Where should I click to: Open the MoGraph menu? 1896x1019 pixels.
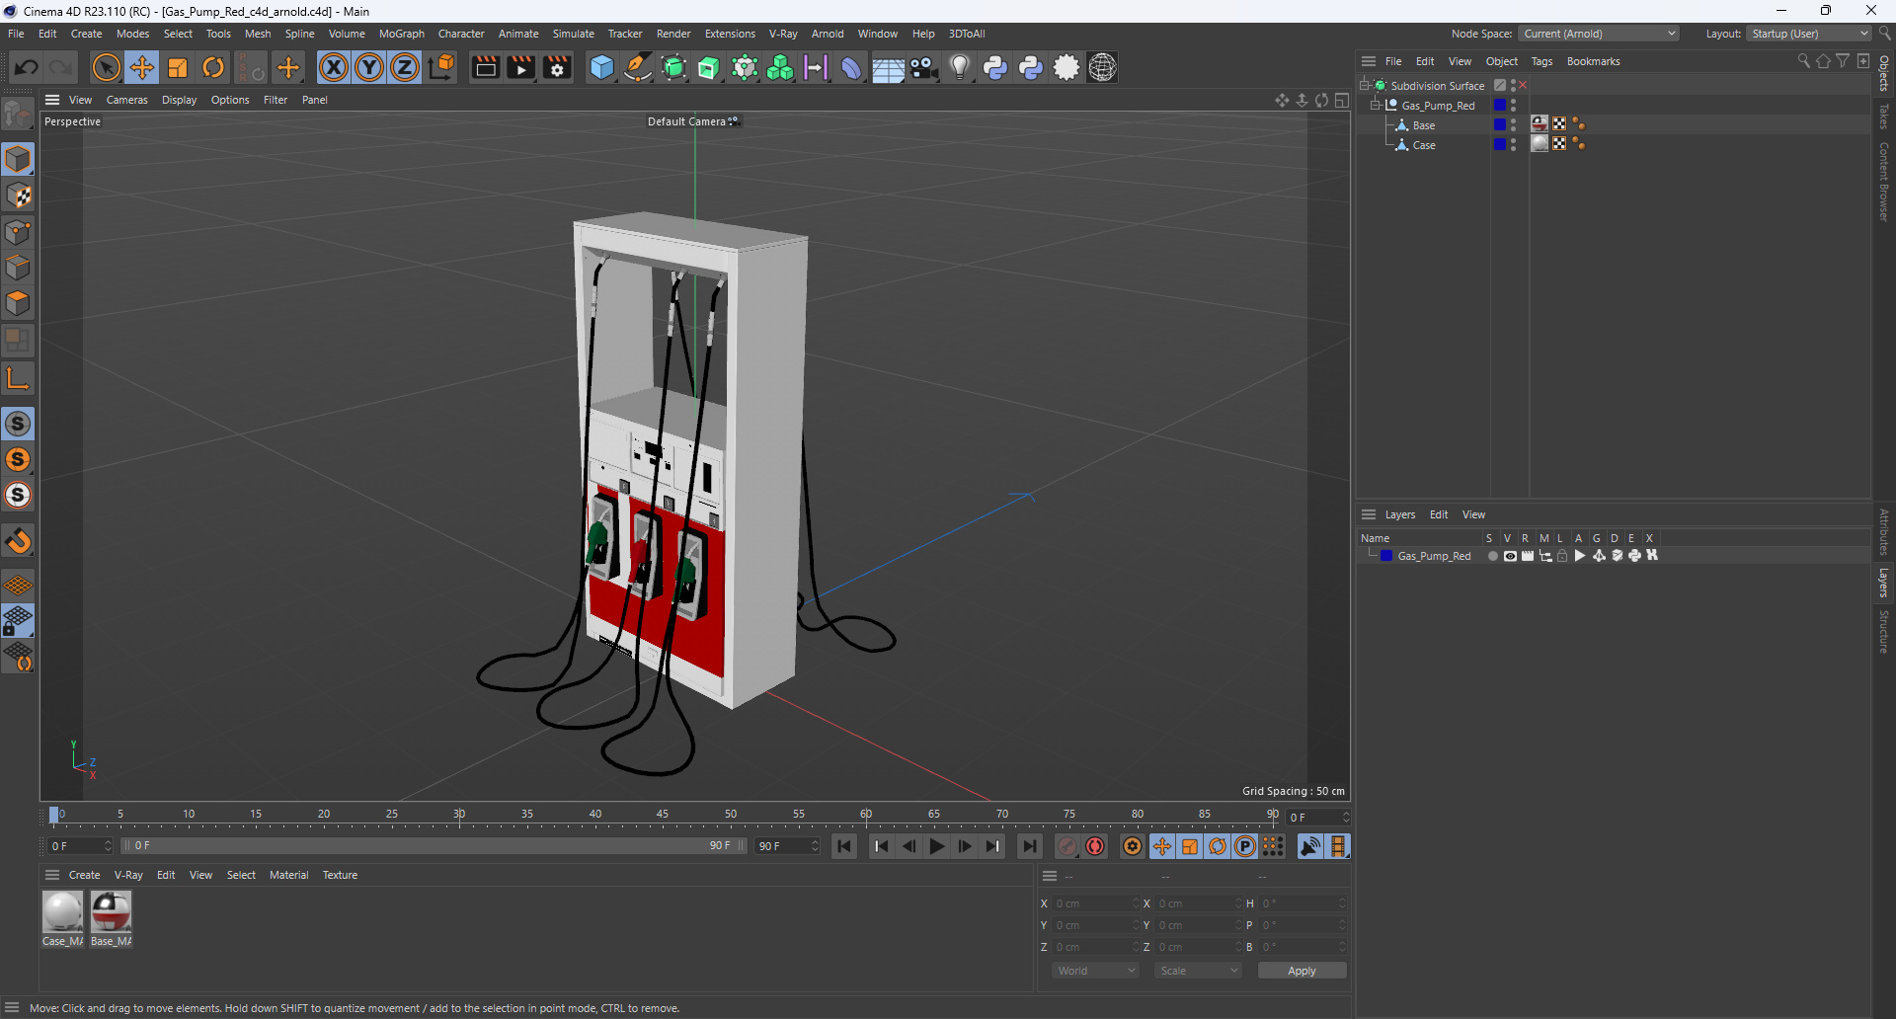coord(402,34)
